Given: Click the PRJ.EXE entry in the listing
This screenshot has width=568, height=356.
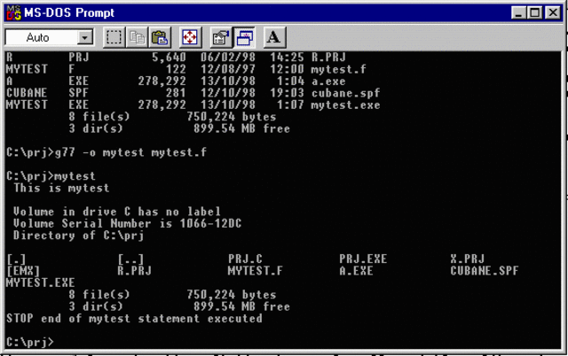Looking at the screenshot, I should coord(363,259).
